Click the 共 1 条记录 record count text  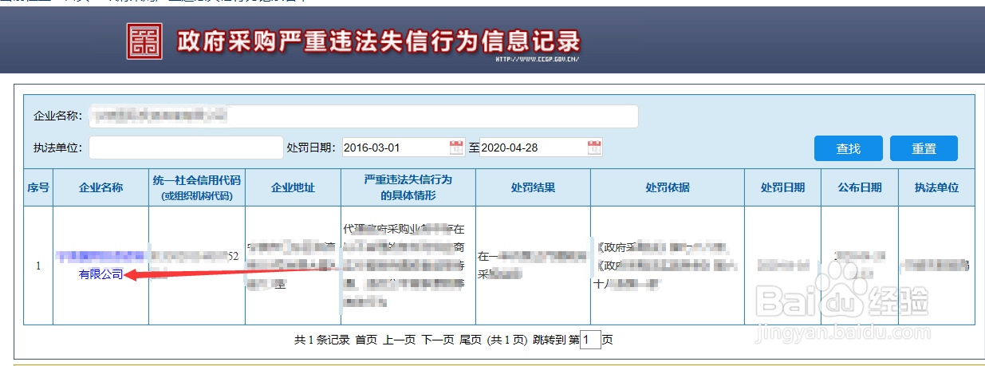tap(322, 340)
